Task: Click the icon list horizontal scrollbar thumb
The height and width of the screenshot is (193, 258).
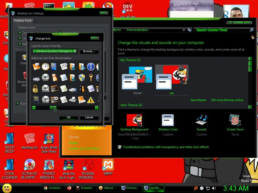Action: [53, 108]
